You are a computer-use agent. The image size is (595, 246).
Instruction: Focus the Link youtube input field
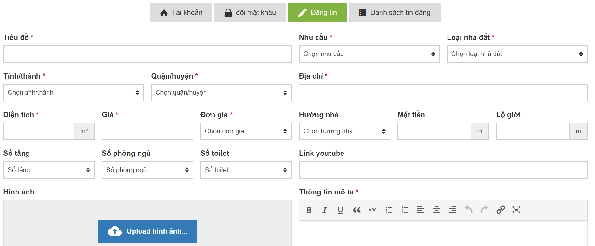point(443,170)
